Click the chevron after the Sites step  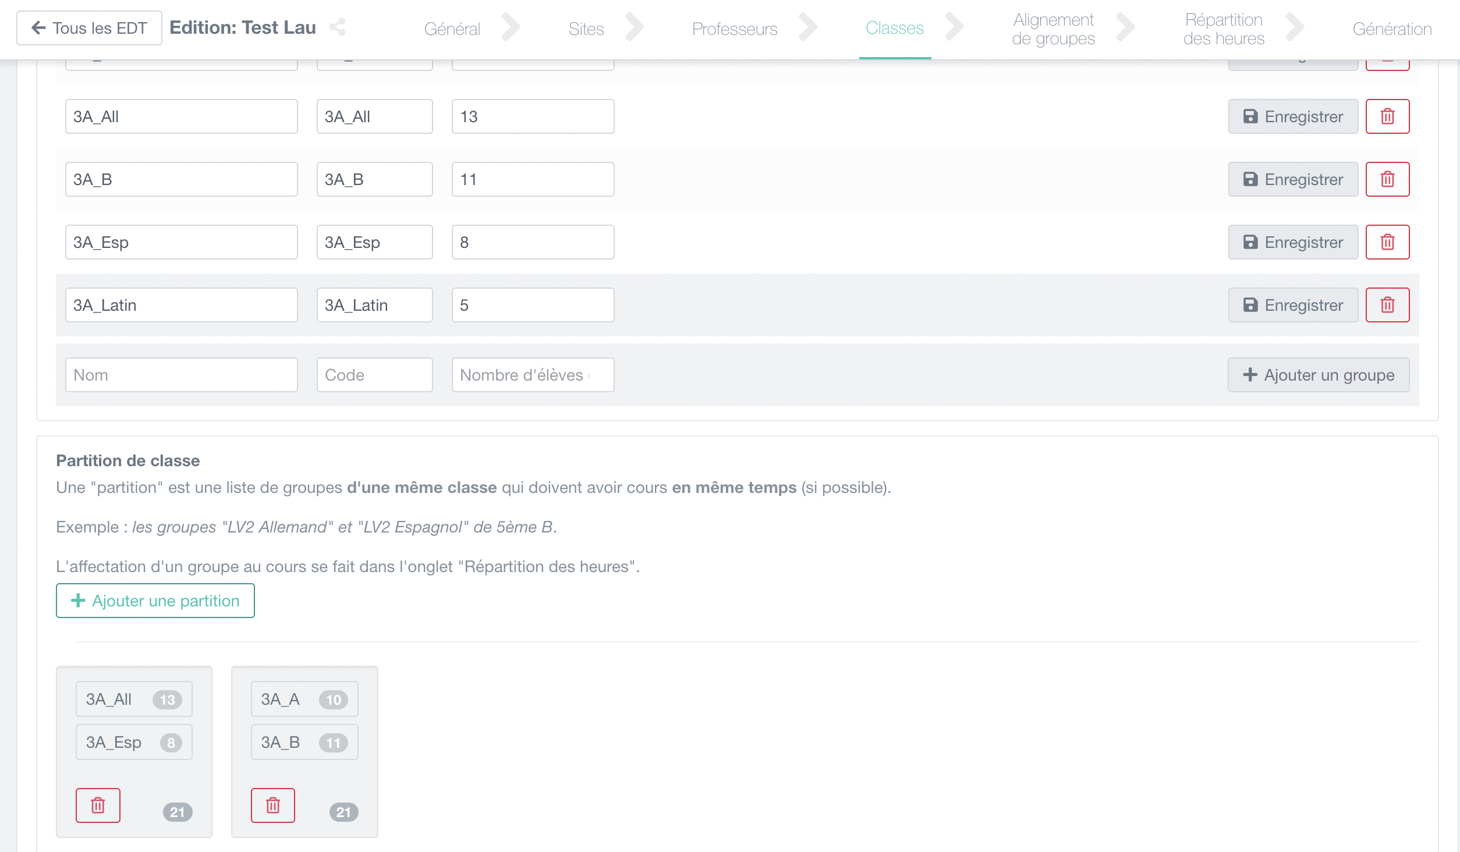tap(634, 27)
